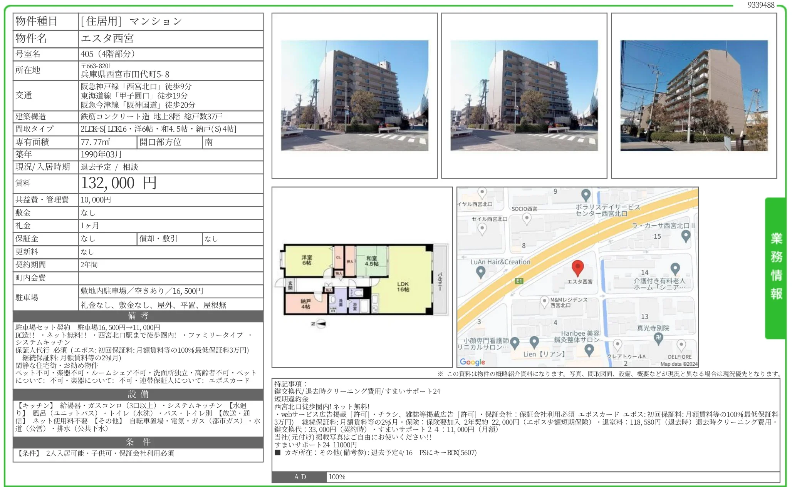The width and height of the screenshot is (792, 487).
Task: Click the 132,000円 rent amount
Action: 119,183
